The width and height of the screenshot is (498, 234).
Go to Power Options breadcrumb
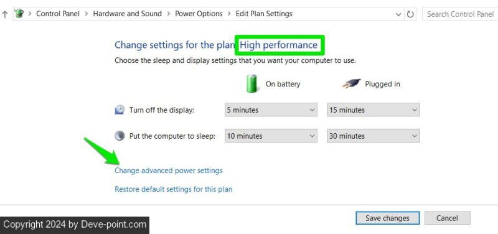pos(199,14)
